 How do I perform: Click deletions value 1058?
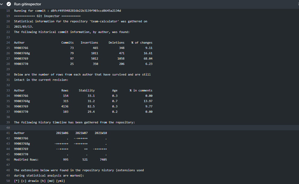click(x=121, y=58)
